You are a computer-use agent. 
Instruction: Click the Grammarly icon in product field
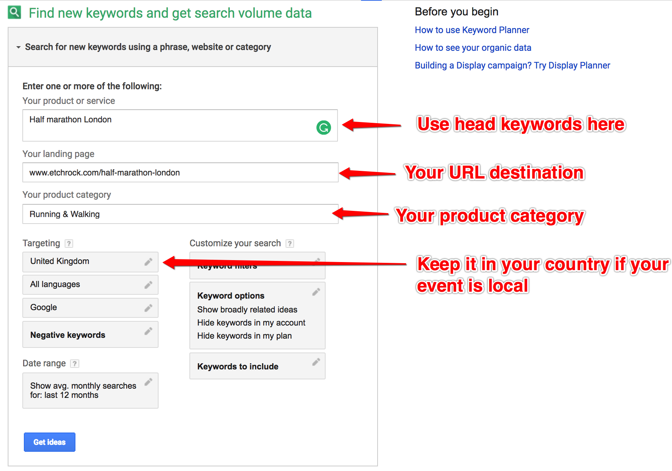(x=324, y=127)
